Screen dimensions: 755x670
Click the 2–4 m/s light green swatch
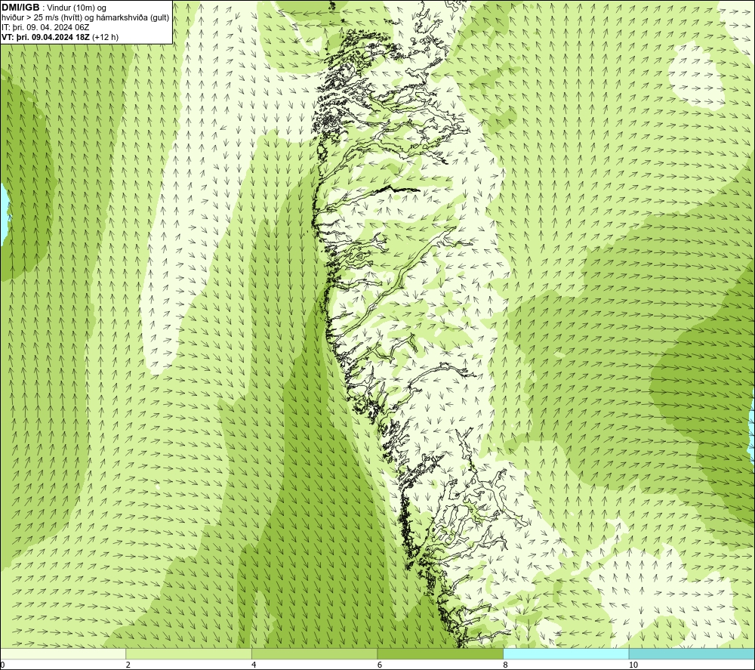189,653
